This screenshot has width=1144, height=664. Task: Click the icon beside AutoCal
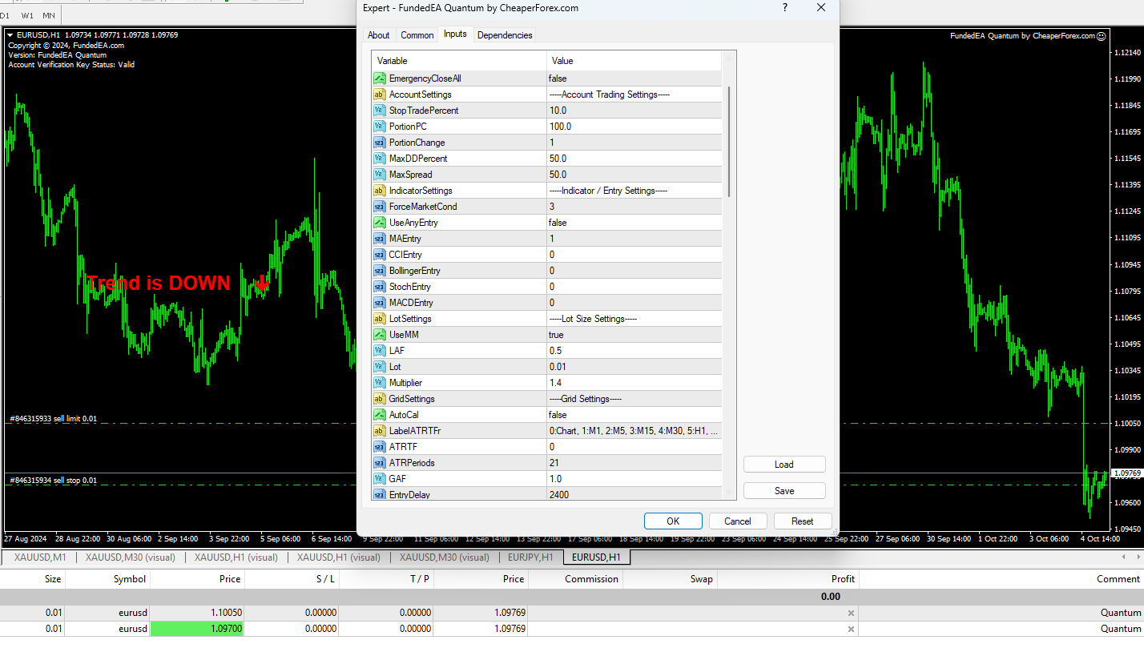pos(380,415)
